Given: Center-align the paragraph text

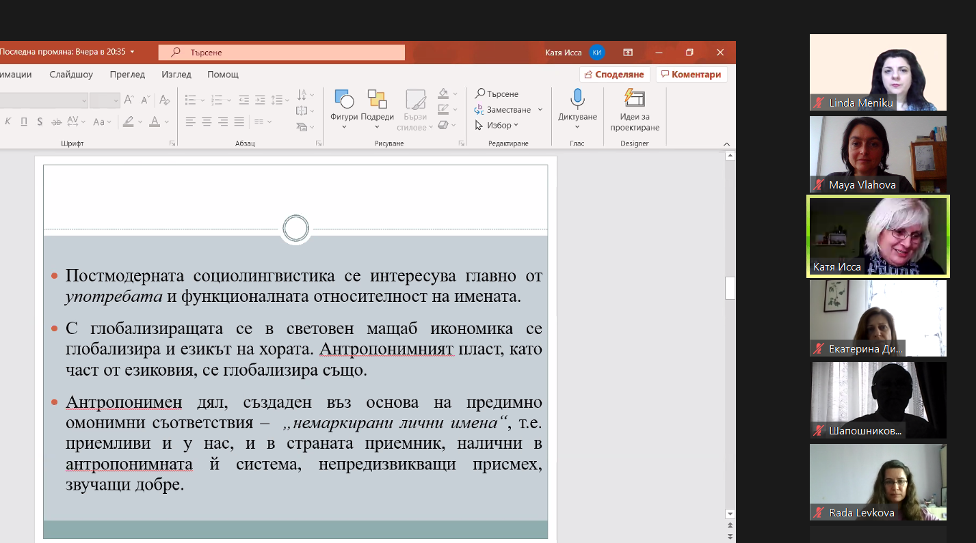Looking at the screenshot, I should [207, 122].
